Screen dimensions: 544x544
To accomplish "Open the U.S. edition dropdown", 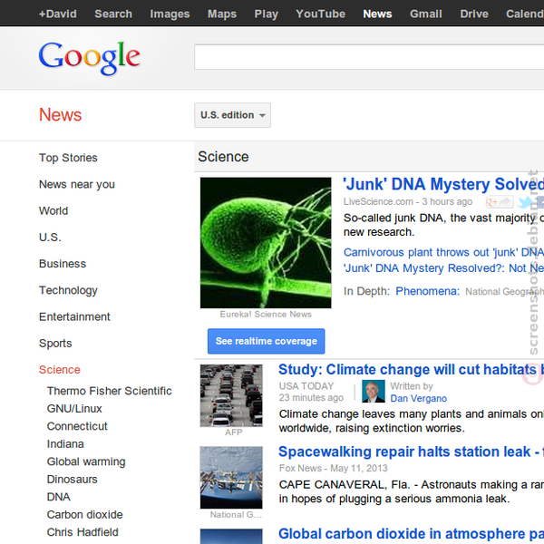I will [x=232, y=115].
